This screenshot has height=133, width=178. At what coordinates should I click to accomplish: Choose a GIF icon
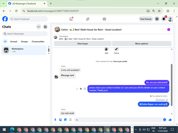[x=70, y=120]
